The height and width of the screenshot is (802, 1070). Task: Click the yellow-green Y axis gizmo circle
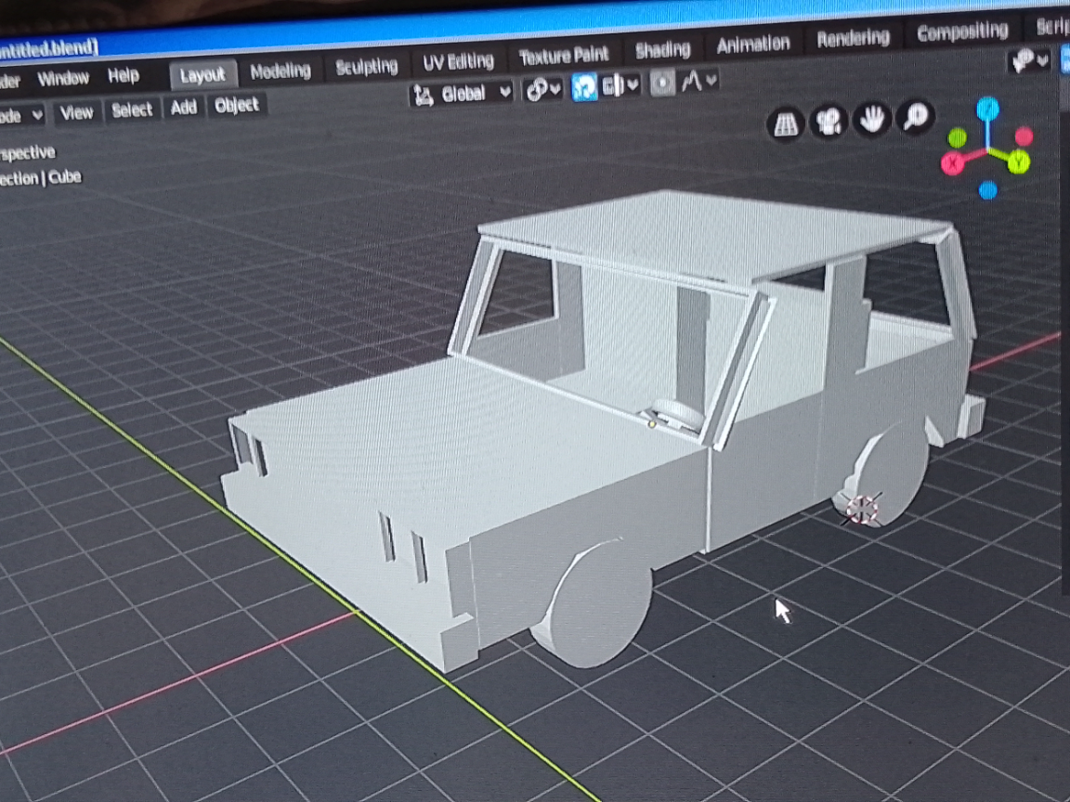tap(1018, 163)
